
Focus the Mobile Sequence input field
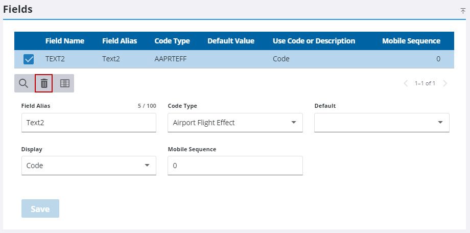tap(235, 166)
